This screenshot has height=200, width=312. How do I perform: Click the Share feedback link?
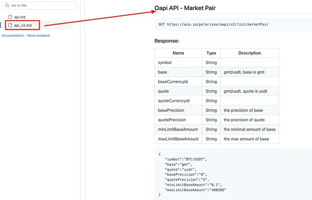click(x=39, y=36)
